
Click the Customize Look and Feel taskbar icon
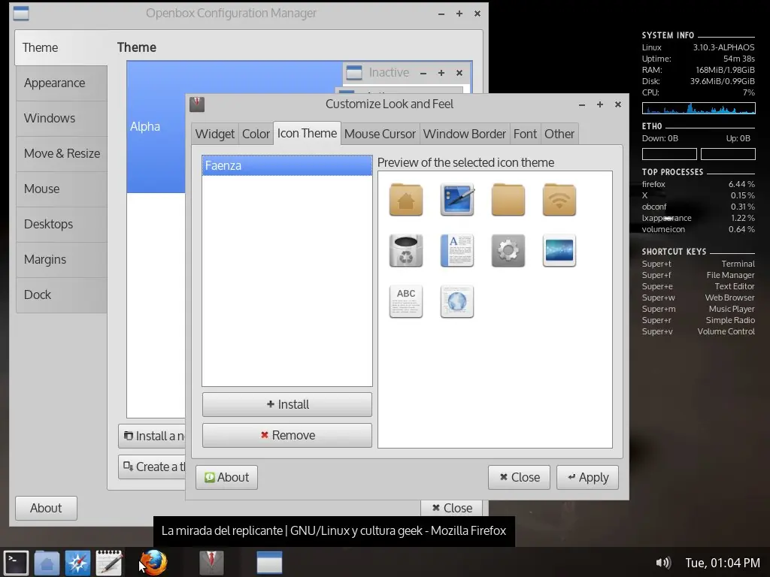[211, 563]
